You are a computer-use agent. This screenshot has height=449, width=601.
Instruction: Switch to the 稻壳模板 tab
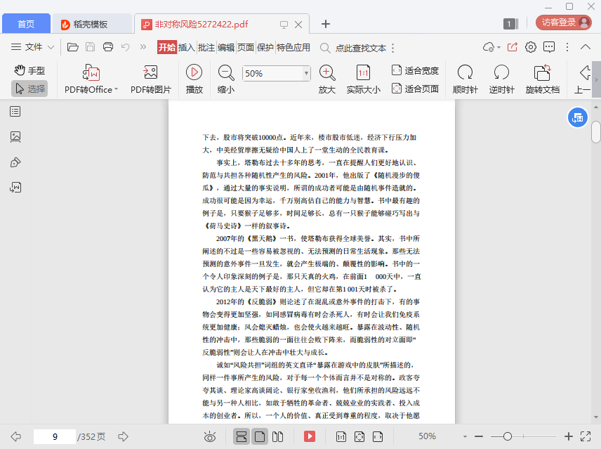coord(91,24)
